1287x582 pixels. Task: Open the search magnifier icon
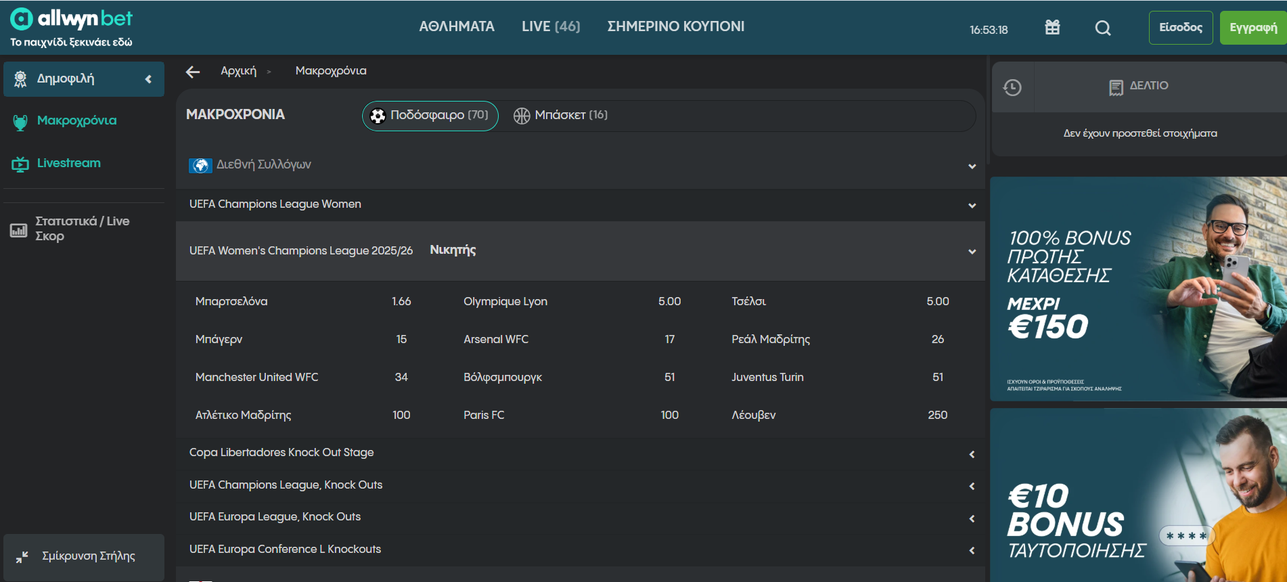point(1103,28)
